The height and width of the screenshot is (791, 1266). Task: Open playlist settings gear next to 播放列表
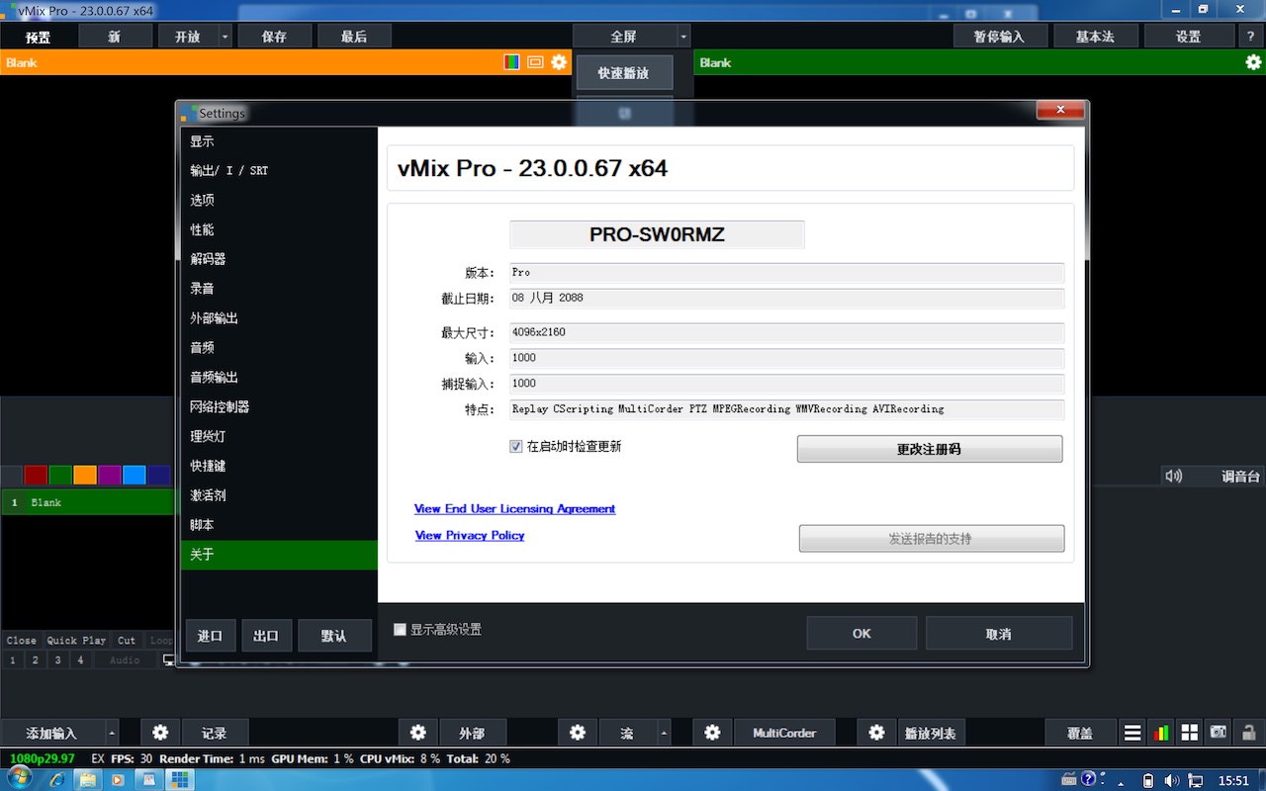pos(876,733)
